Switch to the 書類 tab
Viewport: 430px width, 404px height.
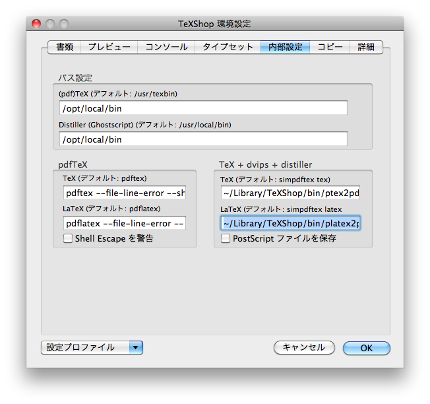point(64,47)
